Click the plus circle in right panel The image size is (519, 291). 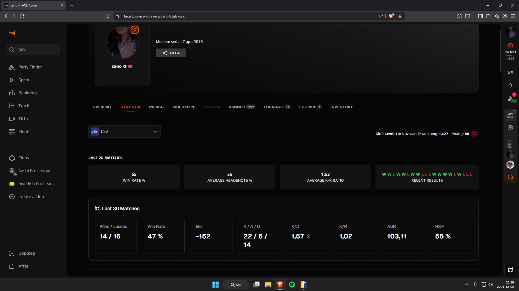pos(510,128)
